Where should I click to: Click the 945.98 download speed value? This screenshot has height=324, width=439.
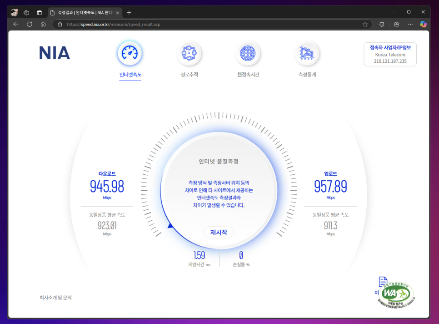[x=107, y=187]
